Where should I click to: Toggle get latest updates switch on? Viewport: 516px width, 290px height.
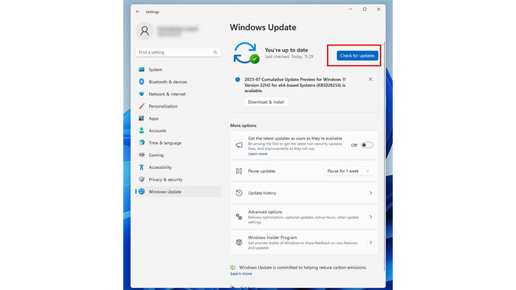[x=366, y=145]
